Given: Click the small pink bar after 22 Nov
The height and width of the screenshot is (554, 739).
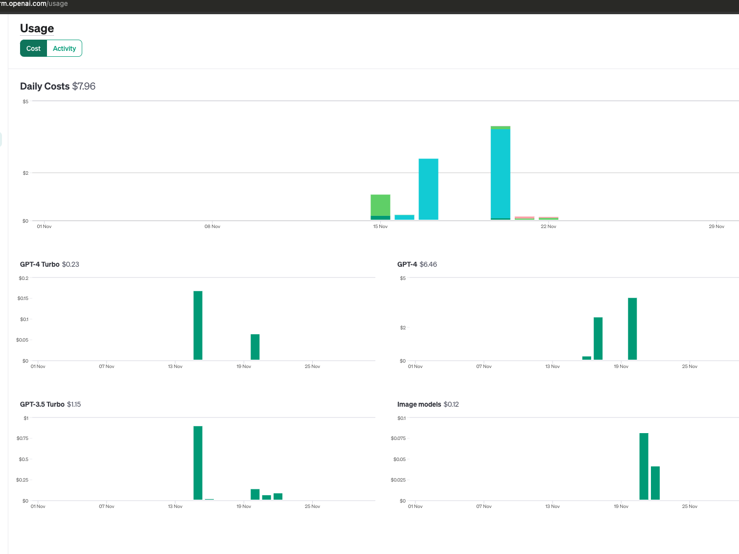Looking at the screenshot, I should (x=524, y=218).
